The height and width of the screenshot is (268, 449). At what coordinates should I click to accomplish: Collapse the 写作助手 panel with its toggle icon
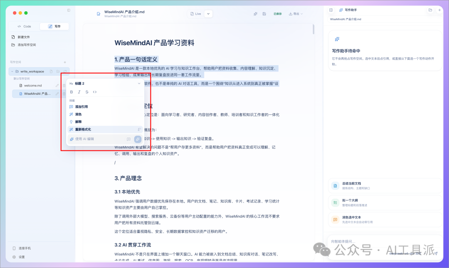[331, 10]
